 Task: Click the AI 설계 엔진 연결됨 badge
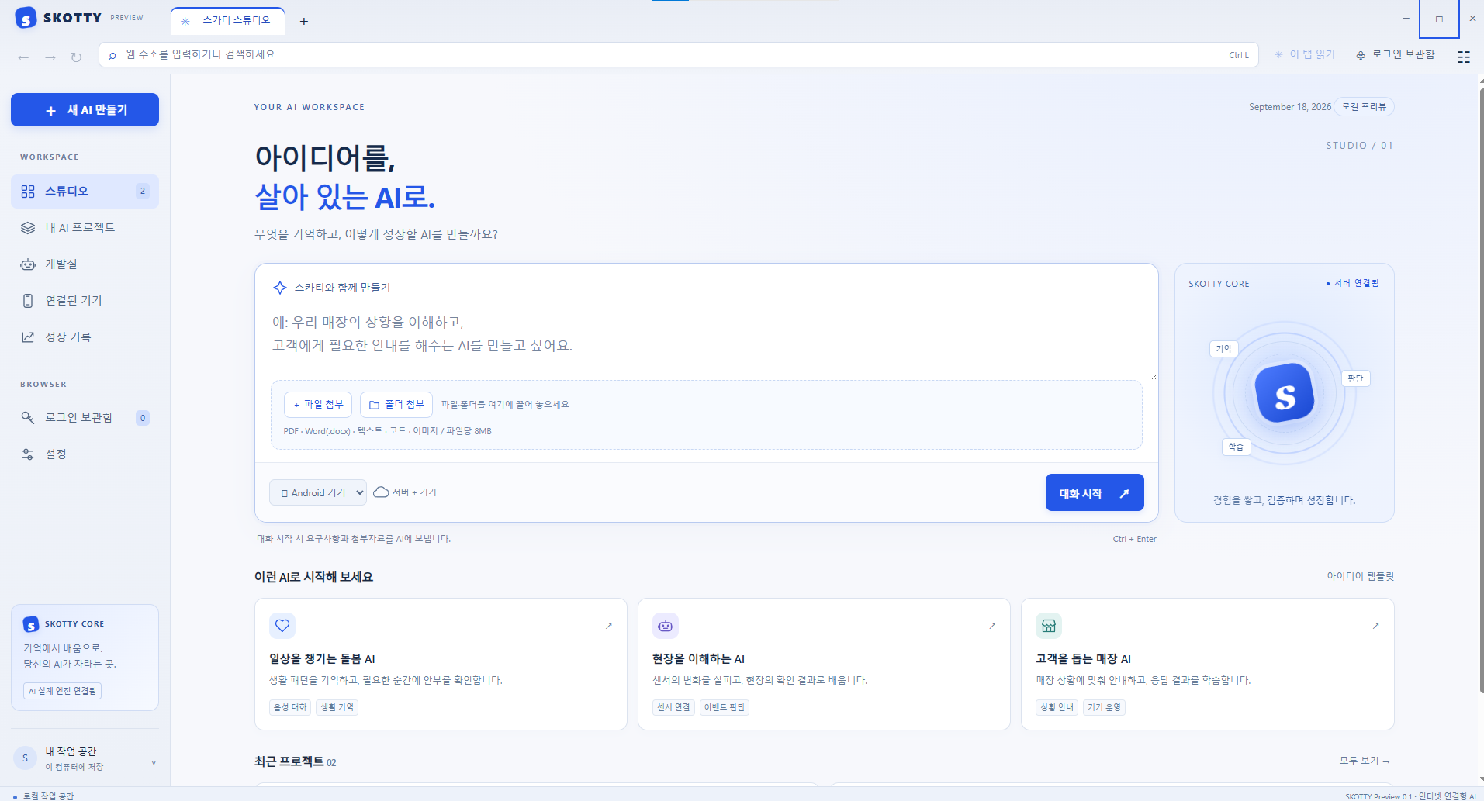(x=62, y=691)
